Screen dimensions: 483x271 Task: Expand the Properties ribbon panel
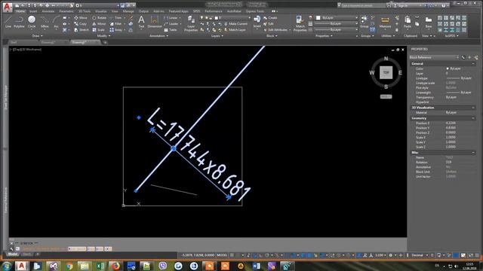pyautogui.click(x=324, y=35)
